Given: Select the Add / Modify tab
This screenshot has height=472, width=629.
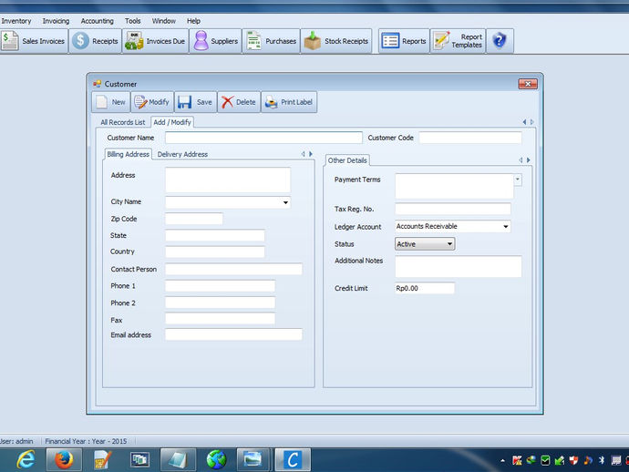Looking at the screenshot, I should (172, 122).
